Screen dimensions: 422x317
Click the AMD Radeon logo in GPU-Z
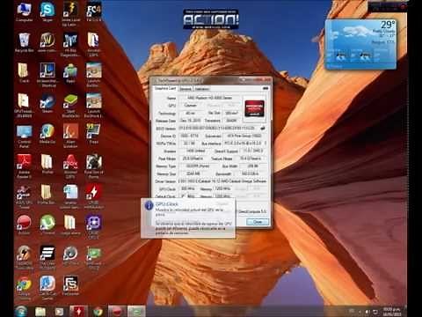pos(254,108)
